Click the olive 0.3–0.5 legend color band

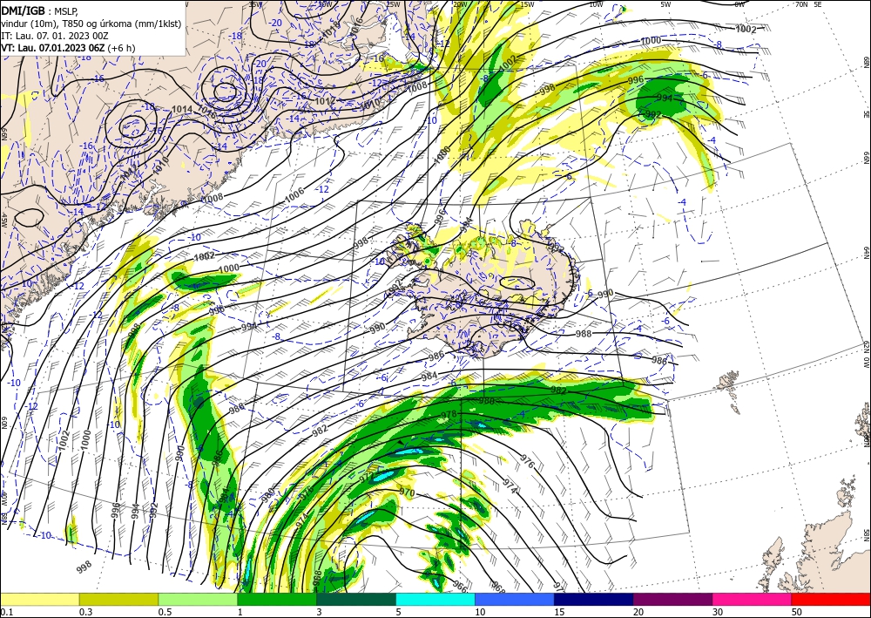[x=118, y=599]
